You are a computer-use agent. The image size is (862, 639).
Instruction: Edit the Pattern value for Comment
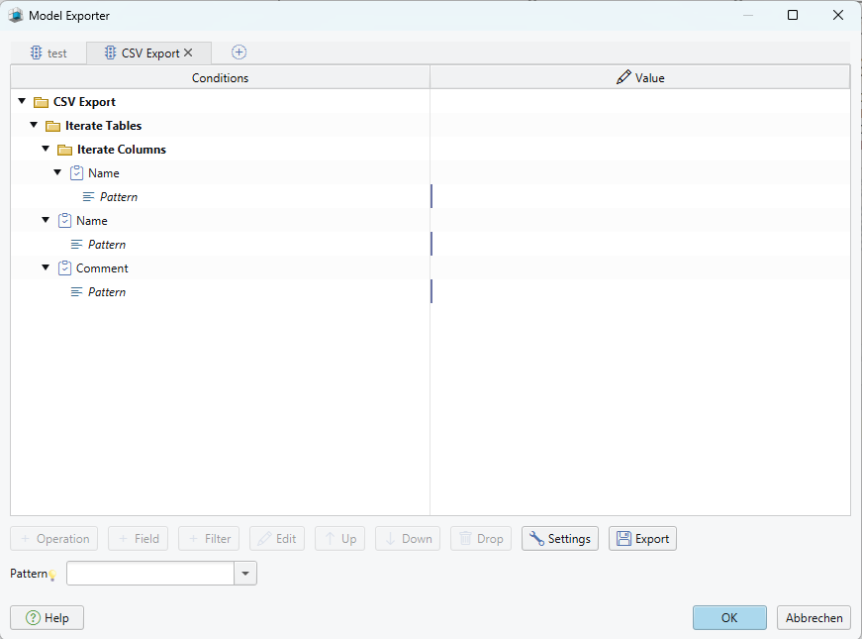click(x=640, y=291)
